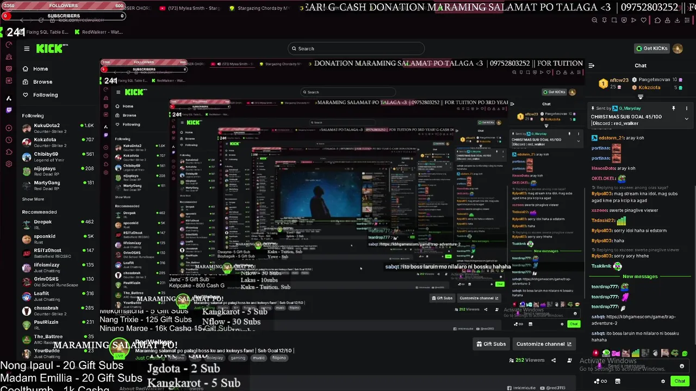Open the browser downloads icon
Viewport: 696px width, 391px height.
click(x=678, y=20)
